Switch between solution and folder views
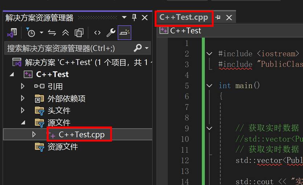Screen dimensions: 303x185 pyautogui.click(x=12, y=33)
